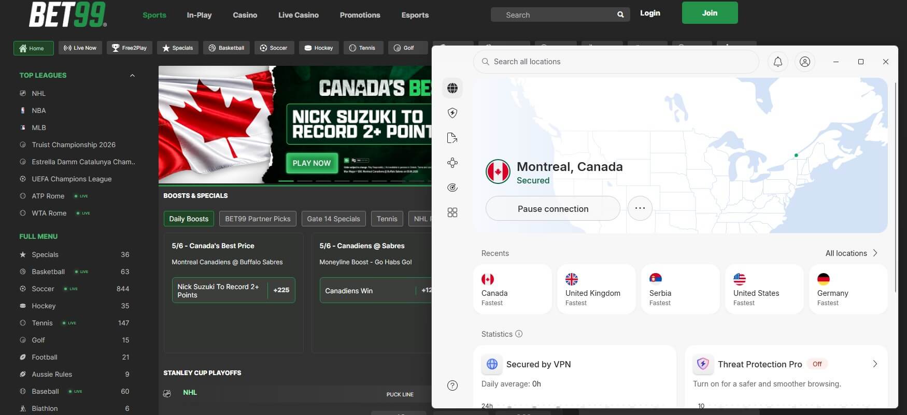Screen dimensions: 907x415
Task: Click Pause connection in VPN window
Action: (553, 208)
